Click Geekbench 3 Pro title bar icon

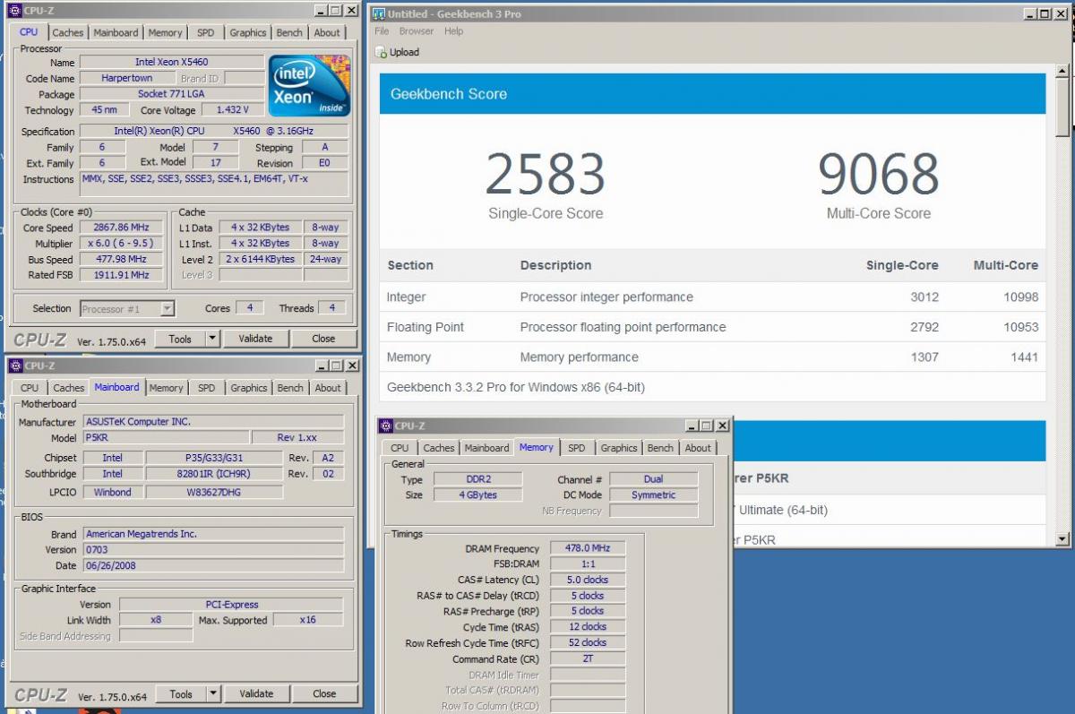(x=379, y=14)
